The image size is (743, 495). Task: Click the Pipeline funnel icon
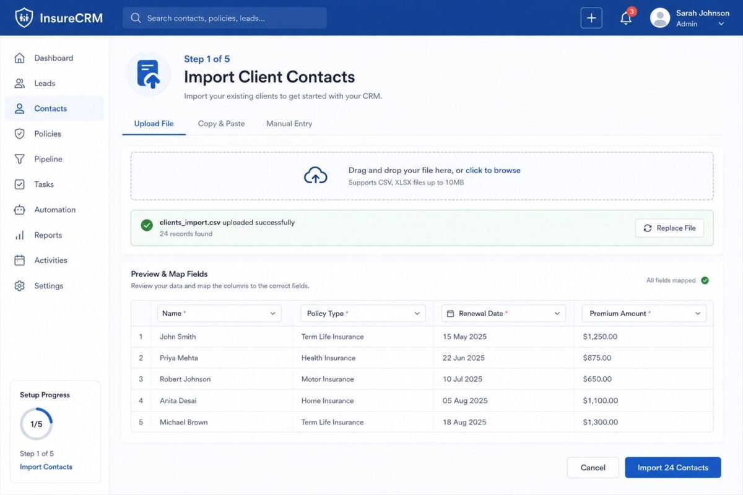point(20,159)
